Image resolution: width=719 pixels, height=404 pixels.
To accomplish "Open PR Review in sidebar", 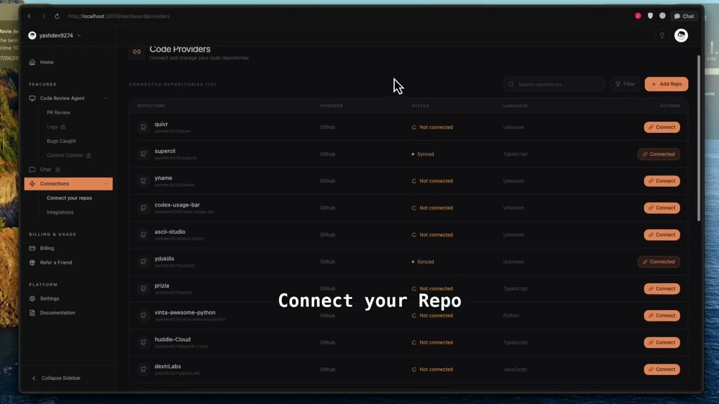I will pyautogui.click(x=58, y=112).
